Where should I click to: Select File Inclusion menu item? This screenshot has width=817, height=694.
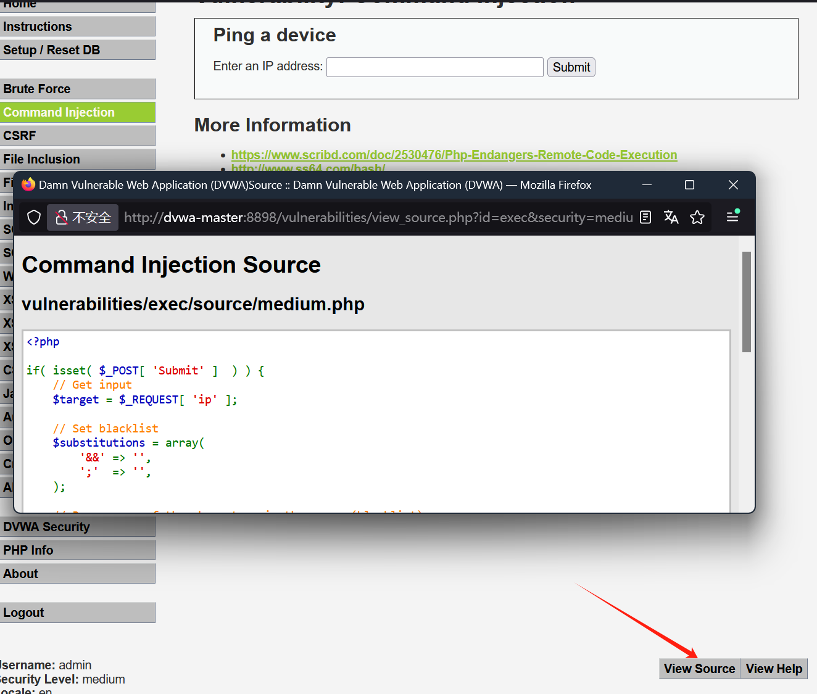coord(77,159)
